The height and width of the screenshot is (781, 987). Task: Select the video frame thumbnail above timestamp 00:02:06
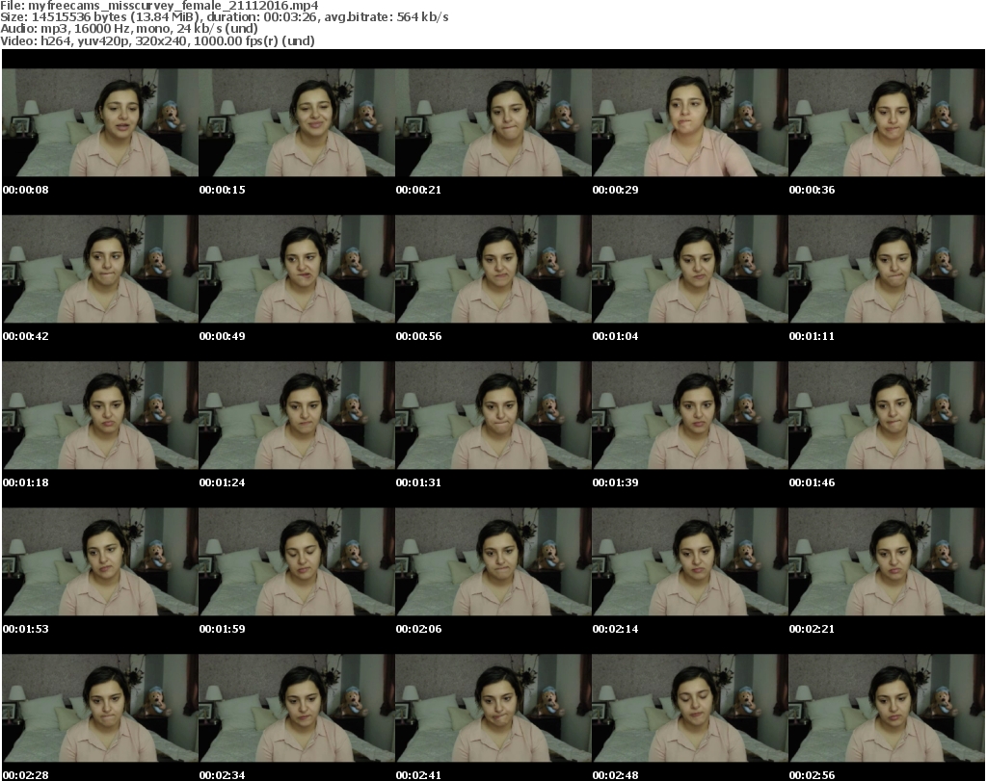(493, 561)
